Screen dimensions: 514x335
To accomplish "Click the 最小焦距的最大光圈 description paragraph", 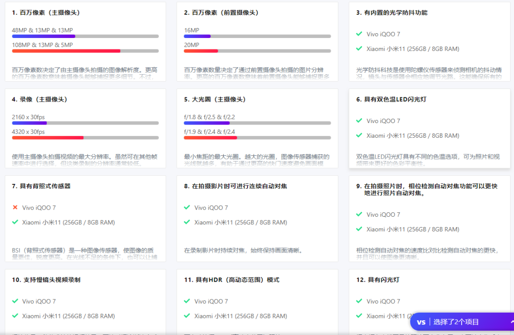I will coord(257,160).
